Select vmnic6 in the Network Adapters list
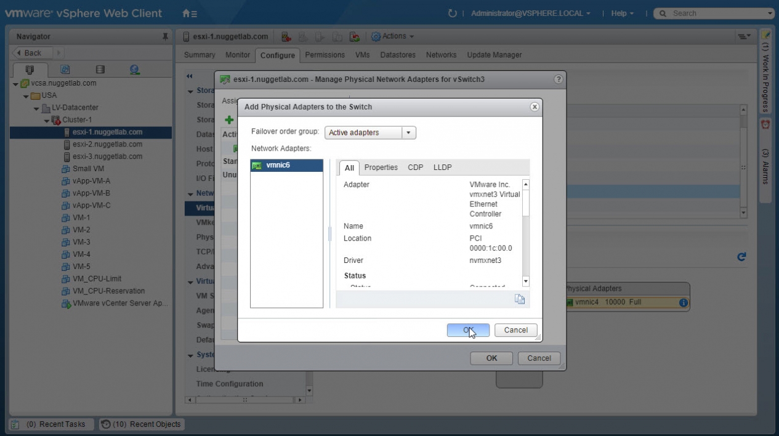This screenshot has width=779, height=436. click(286, 166)
